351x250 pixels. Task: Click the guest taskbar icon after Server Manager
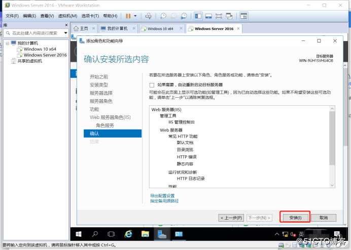(x=179, y=234)
